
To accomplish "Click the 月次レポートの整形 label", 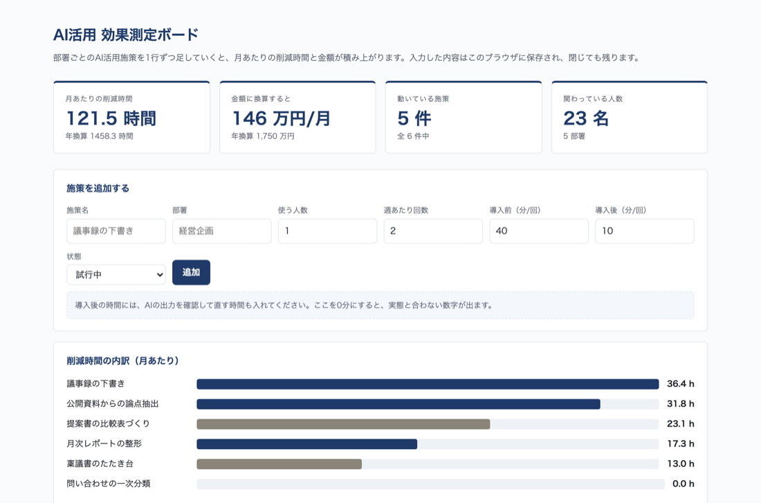I will 104,443.
